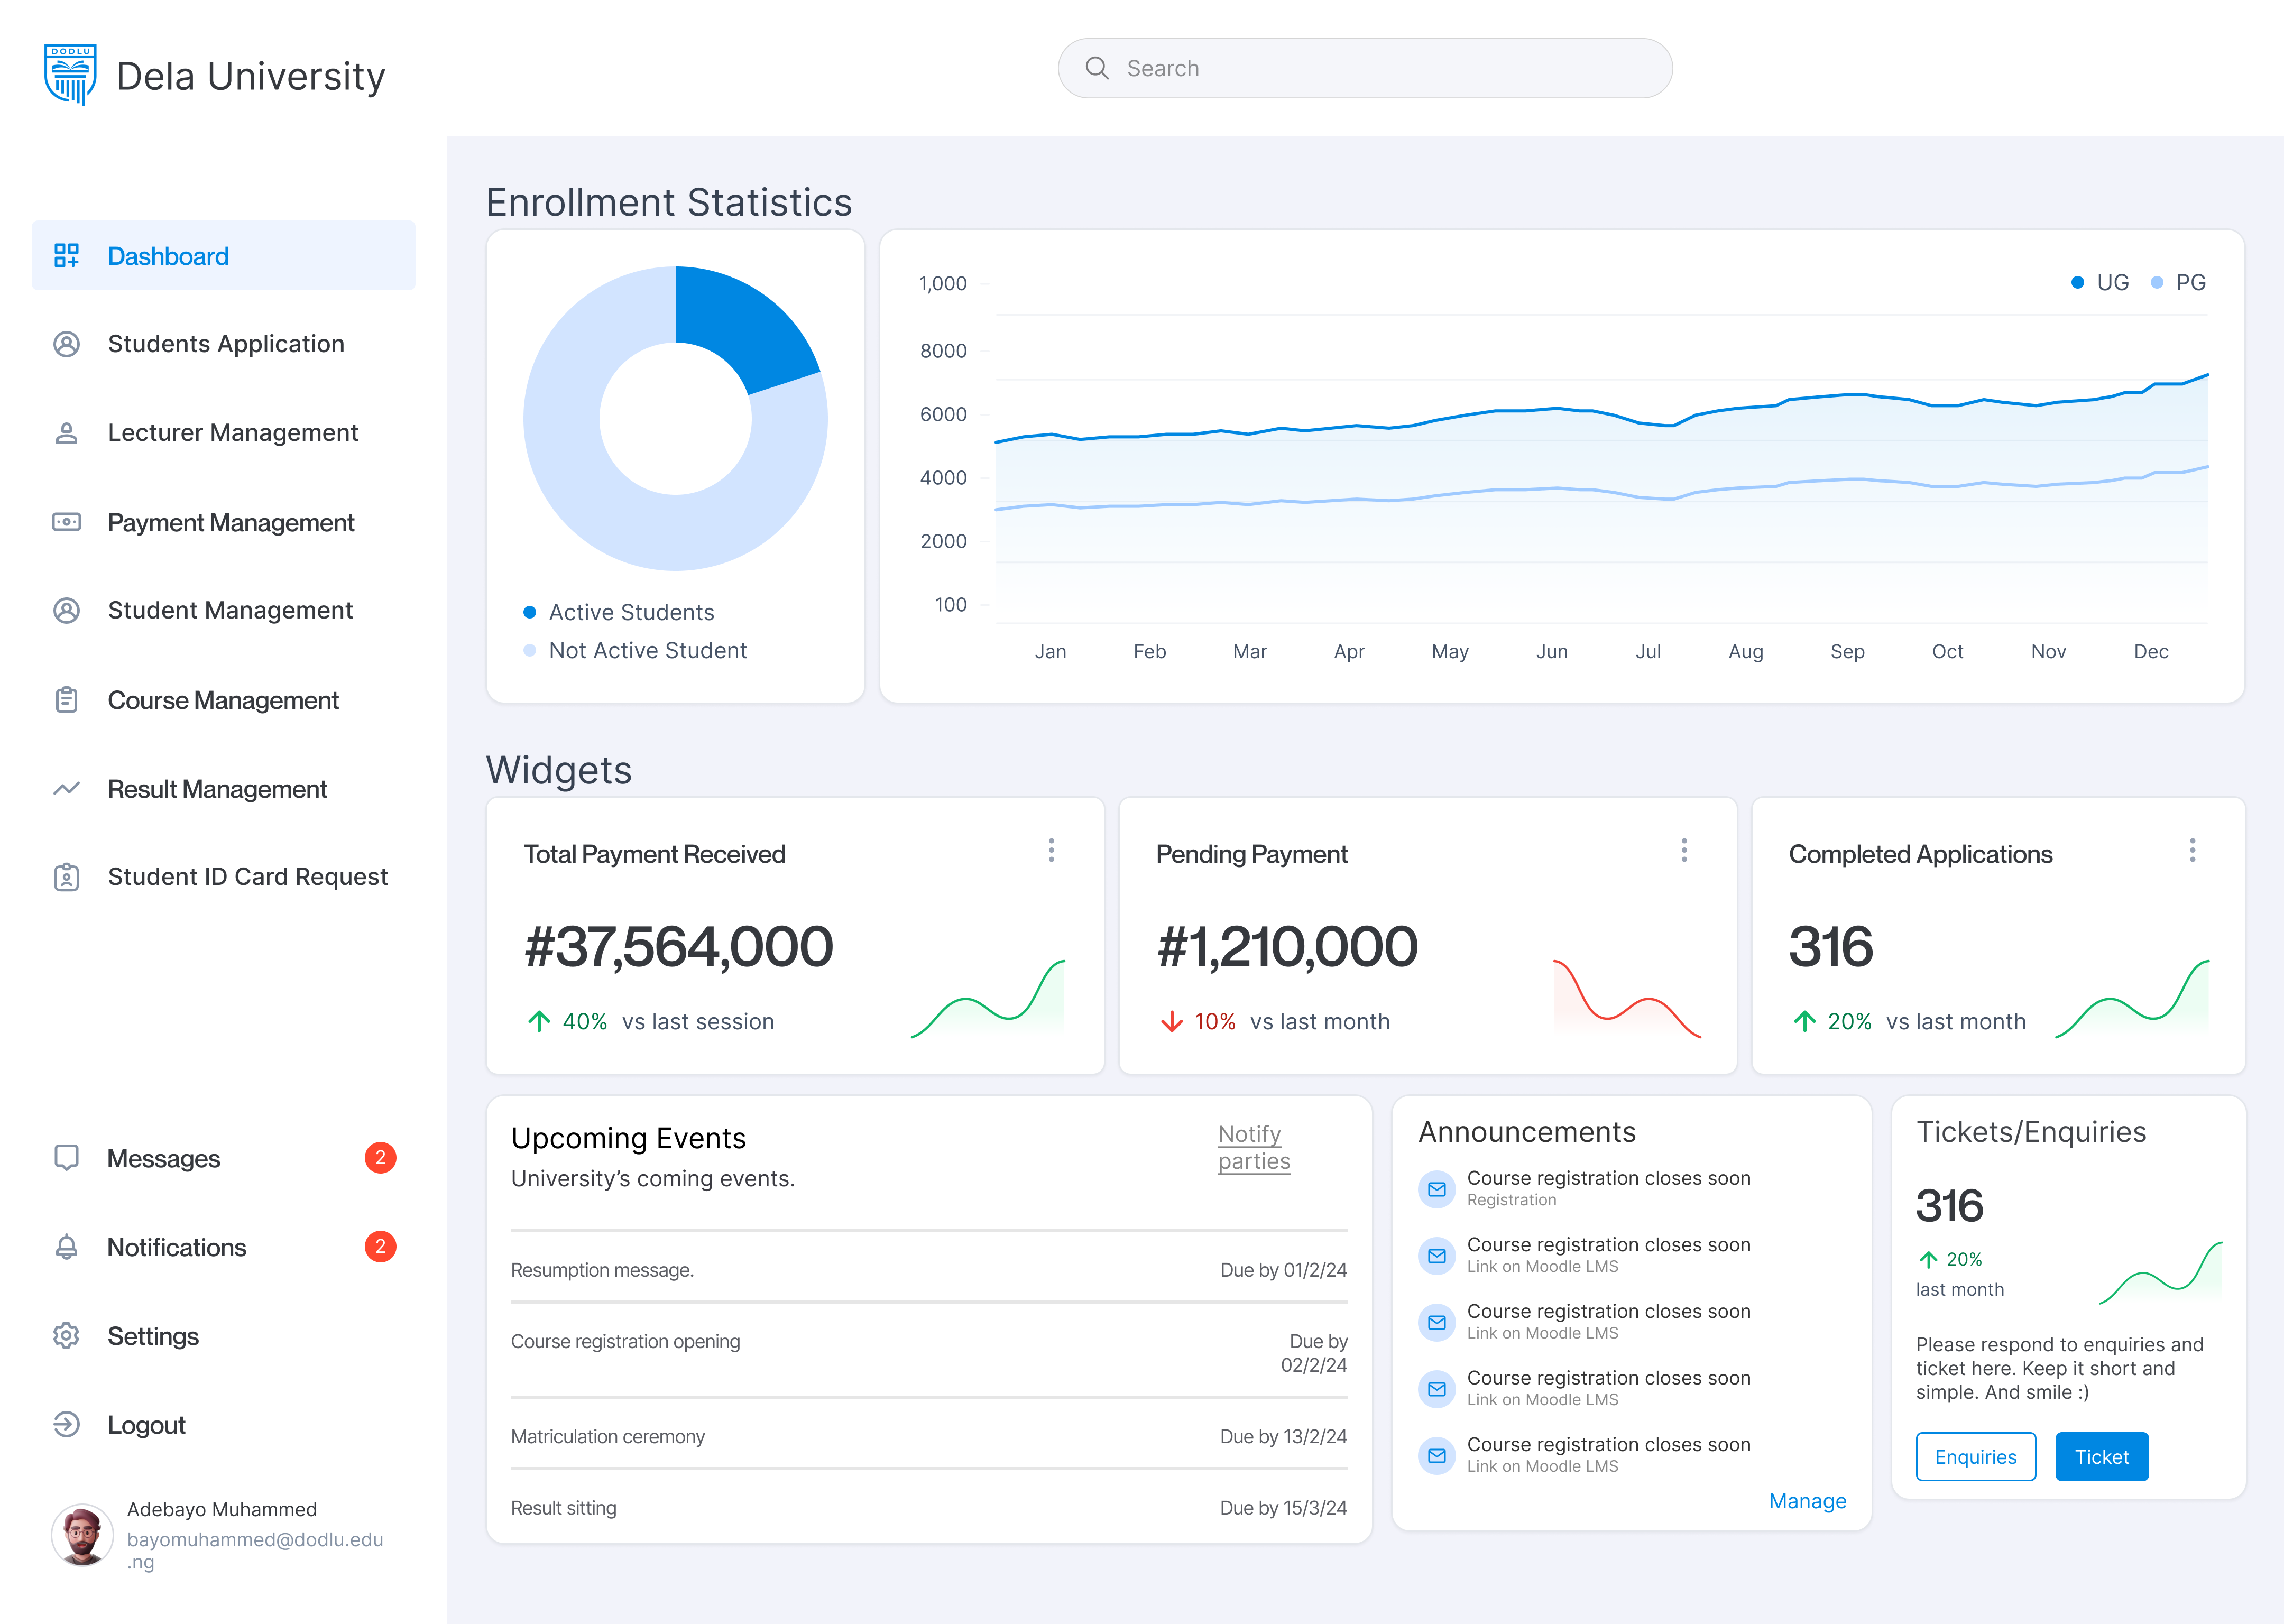The height and width of the screenshot is (1624, 2284).
Task: Click the Course Management clipboard icon
Action: coord(66,700)
